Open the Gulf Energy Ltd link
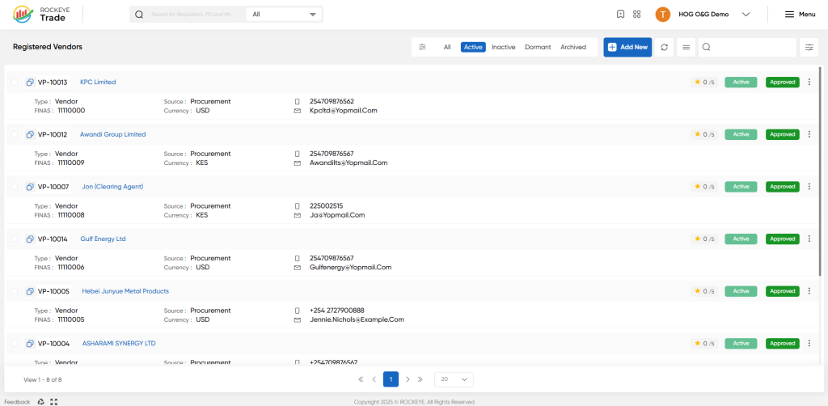Viewport: 828px width, 406px height. (x=103, y=239)
